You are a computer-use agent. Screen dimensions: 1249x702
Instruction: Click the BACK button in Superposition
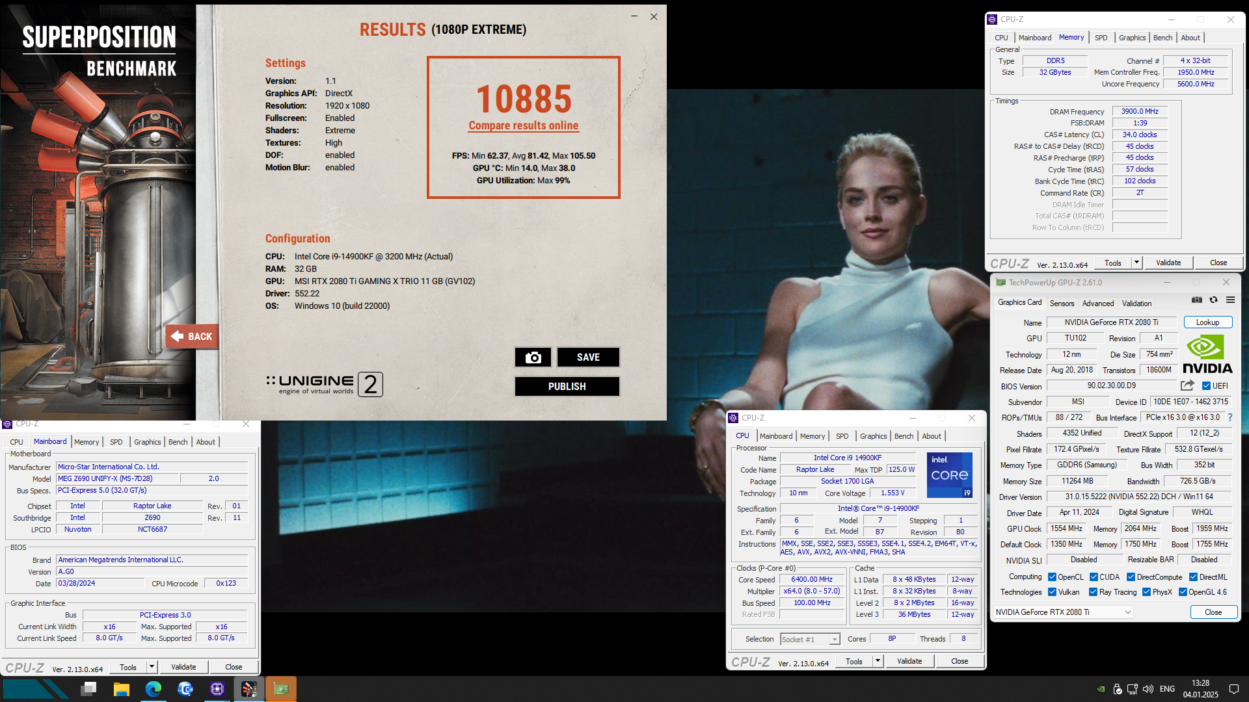[x=192, y=337]
